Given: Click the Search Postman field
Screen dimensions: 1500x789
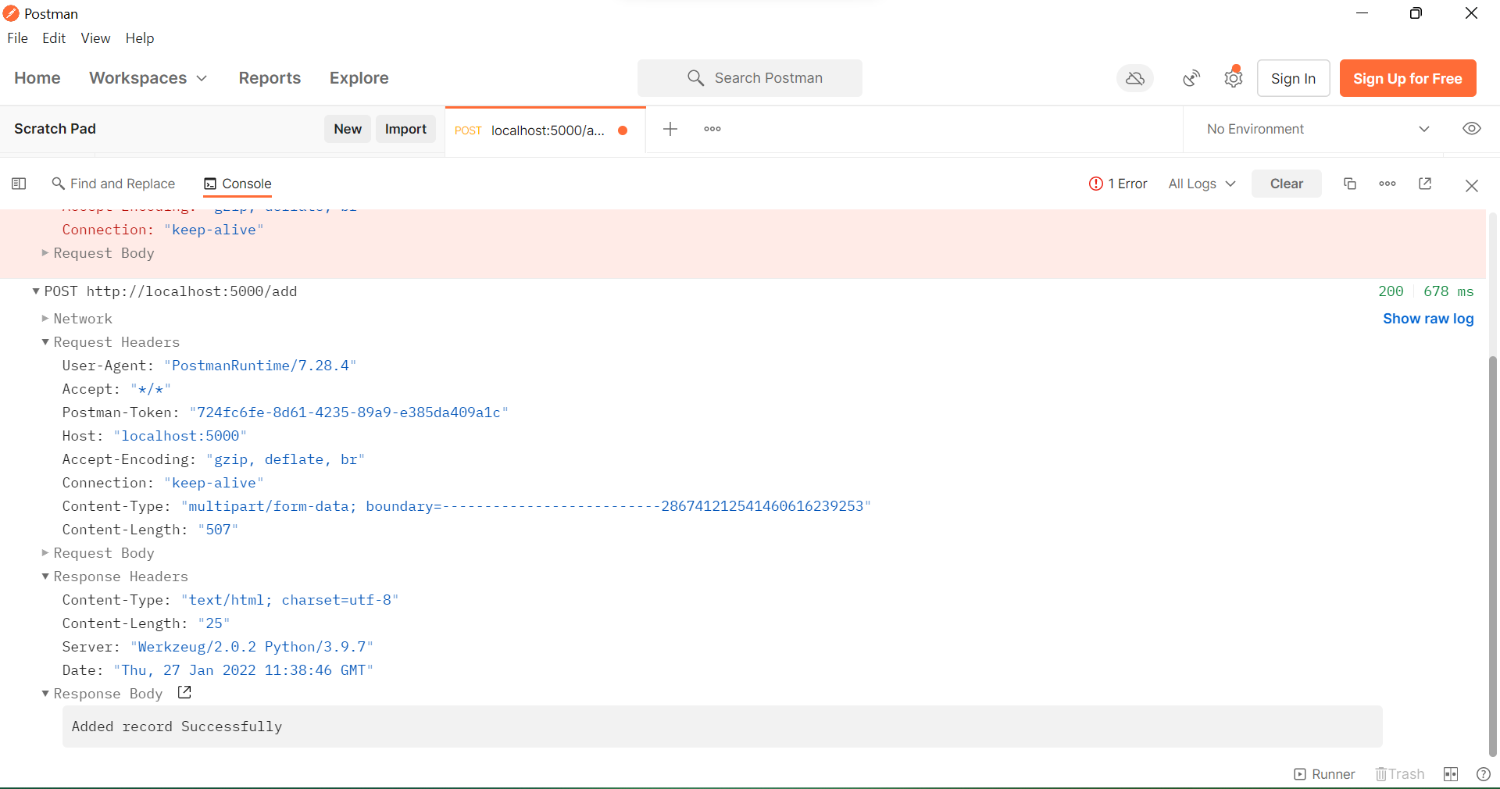Looking at the screenshot, I should (x=750, y=78).
